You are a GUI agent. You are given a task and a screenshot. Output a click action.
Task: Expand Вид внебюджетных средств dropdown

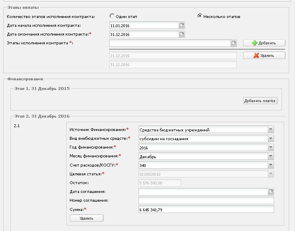271,138
